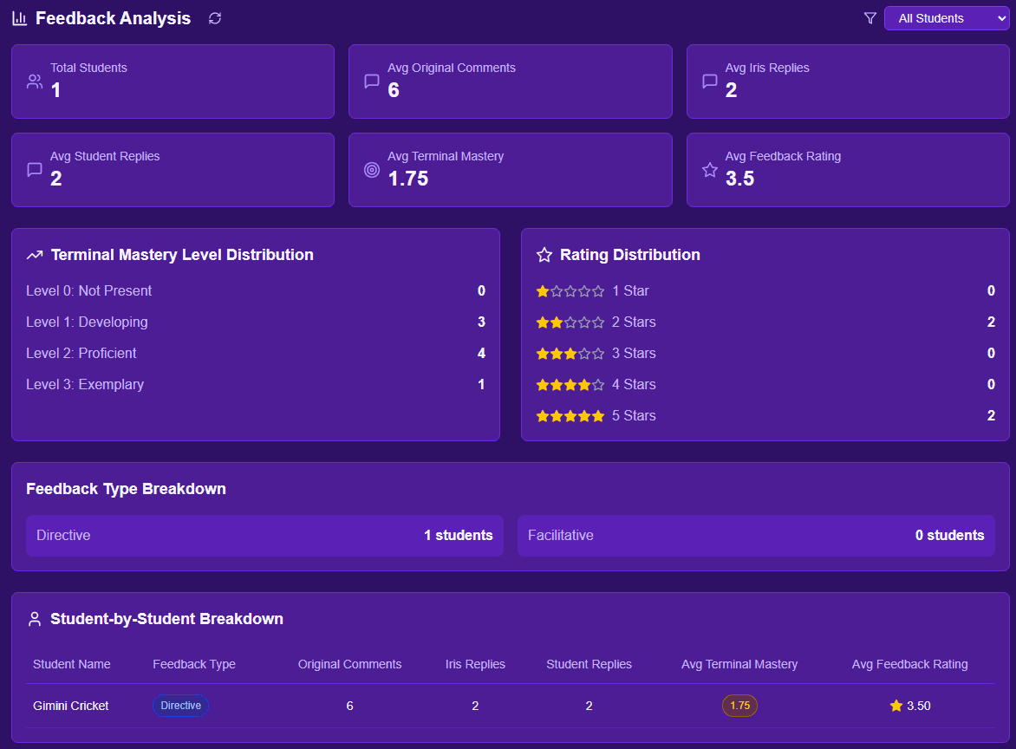
Task: Click the Avg Original Comments chat icon
Action: [x=372, y=81]
